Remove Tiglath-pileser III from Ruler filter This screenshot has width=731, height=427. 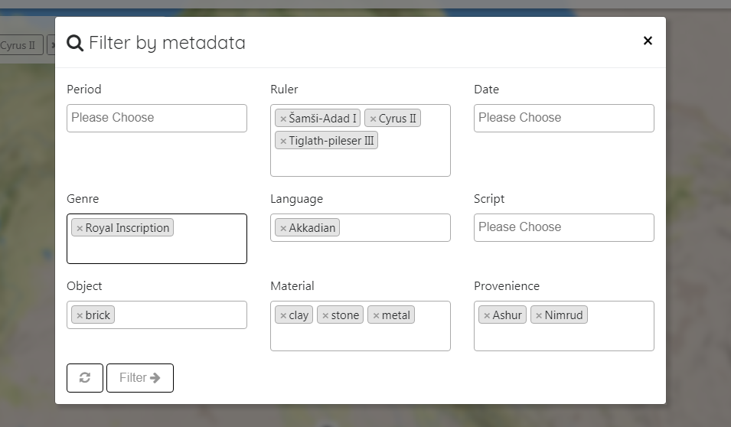point(283,142)
